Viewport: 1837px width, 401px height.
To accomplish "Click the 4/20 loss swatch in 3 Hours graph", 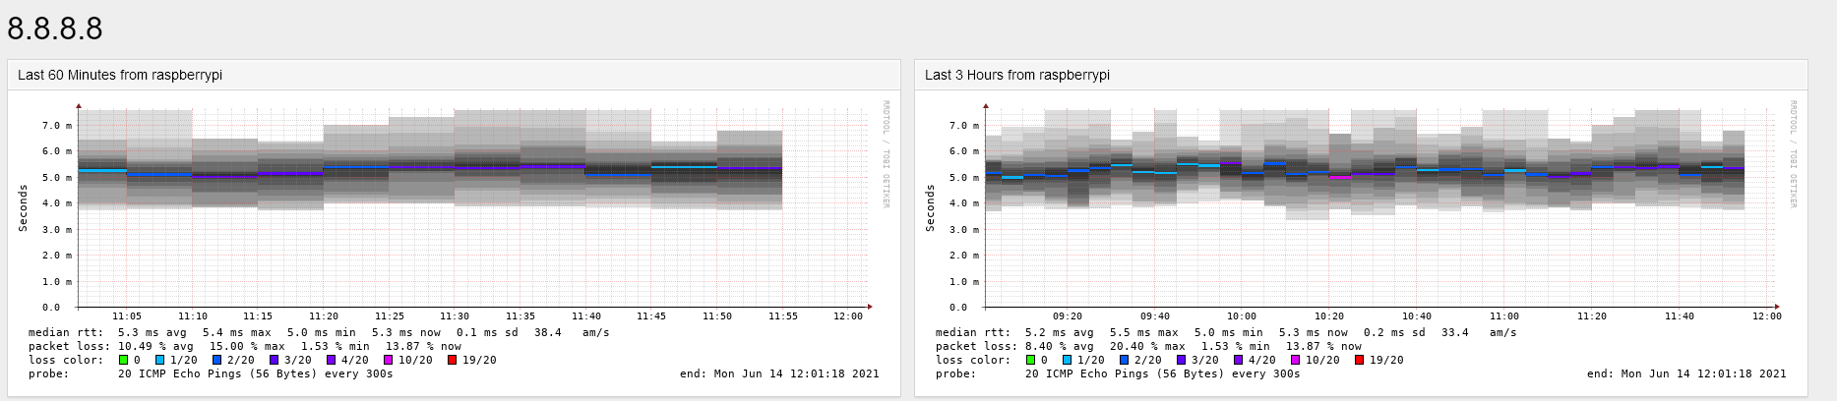I will pyautogui.click(x=1239, y=360).
